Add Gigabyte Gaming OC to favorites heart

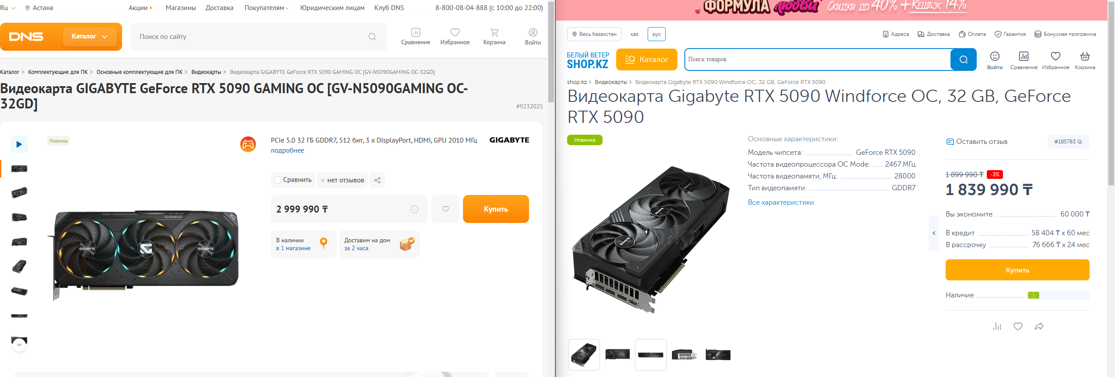[445, 209]
